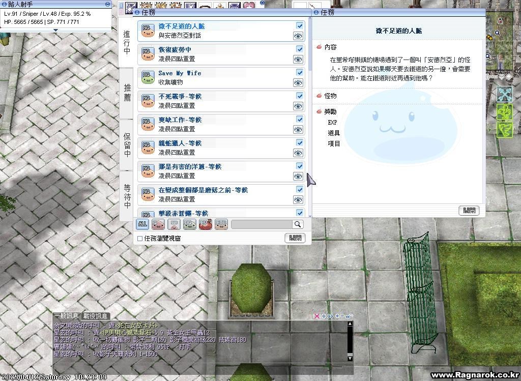The image size is (521, 381).
Task: Toggle eye icon for Save My Wife quest
Action: 298,83
